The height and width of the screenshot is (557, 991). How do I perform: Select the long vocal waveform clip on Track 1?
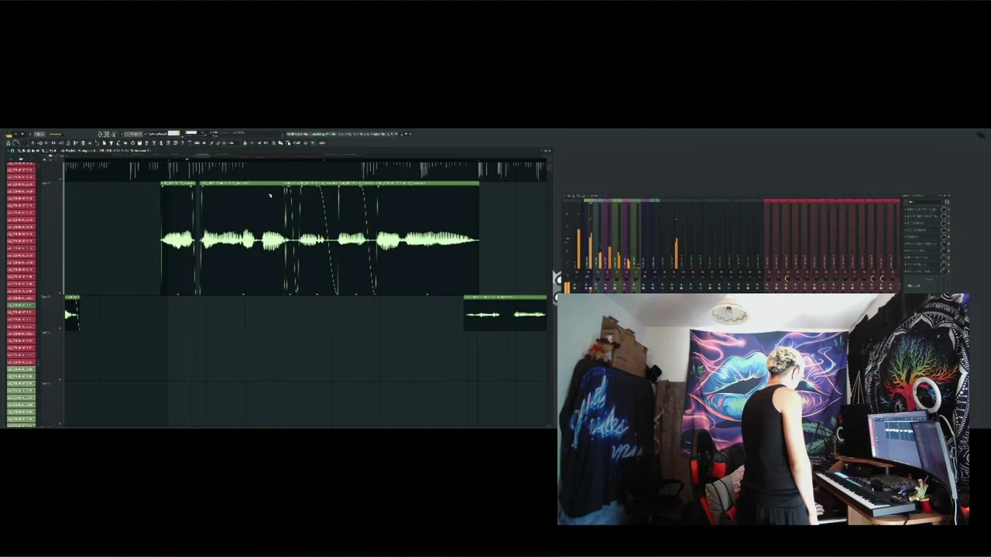(x=339, y=240)
